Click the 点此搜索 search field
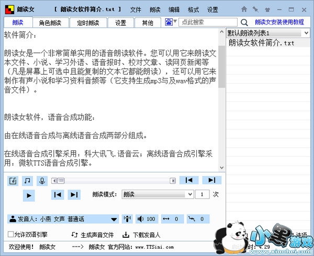 pos(208,22)
